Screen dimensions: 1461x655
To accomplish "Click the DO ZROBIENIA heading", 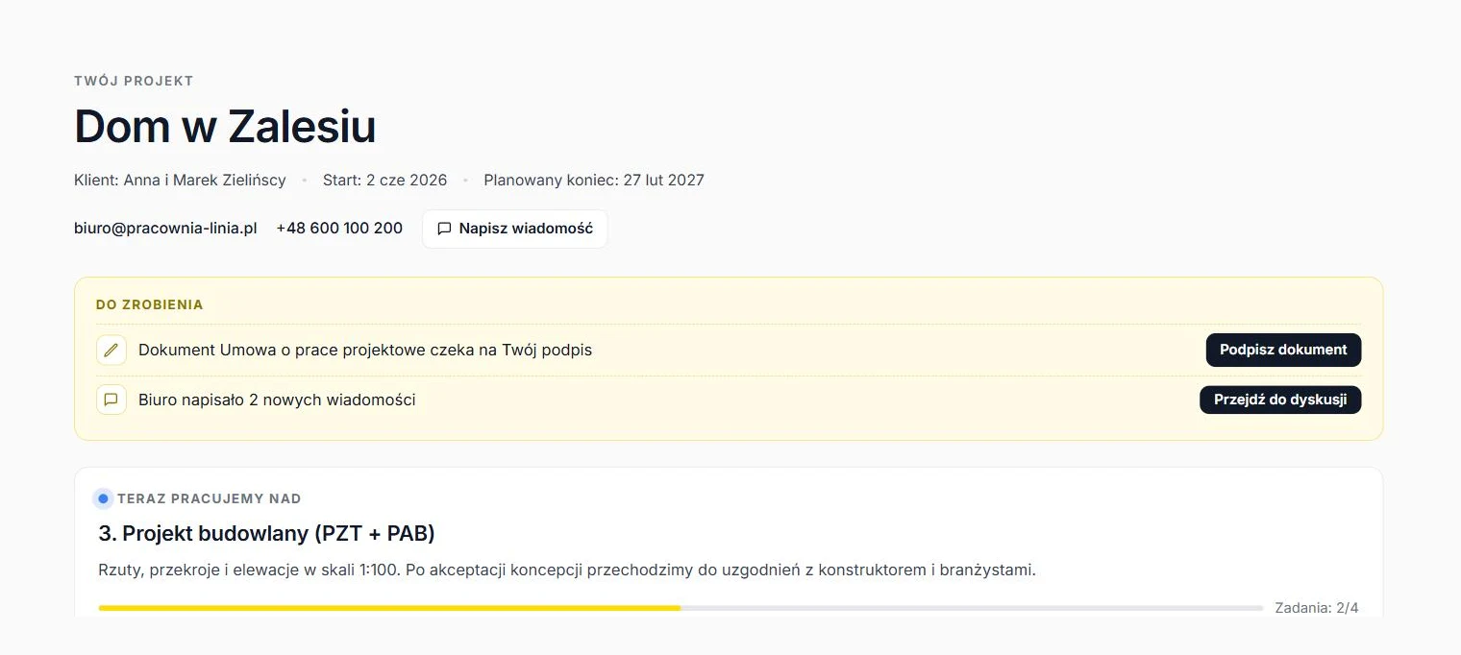I will pyautogui.click(x=149, y=304).
